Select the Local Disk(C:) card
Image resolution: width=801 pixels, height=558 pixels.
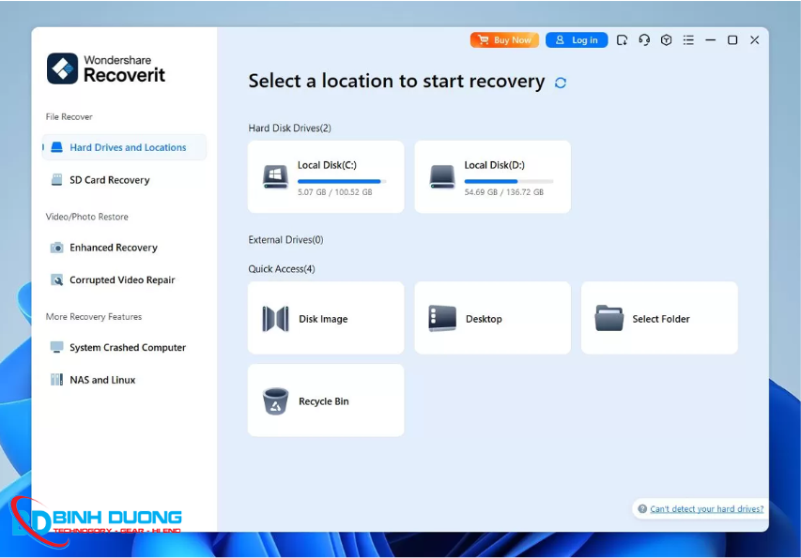click(x=326, y=177)
